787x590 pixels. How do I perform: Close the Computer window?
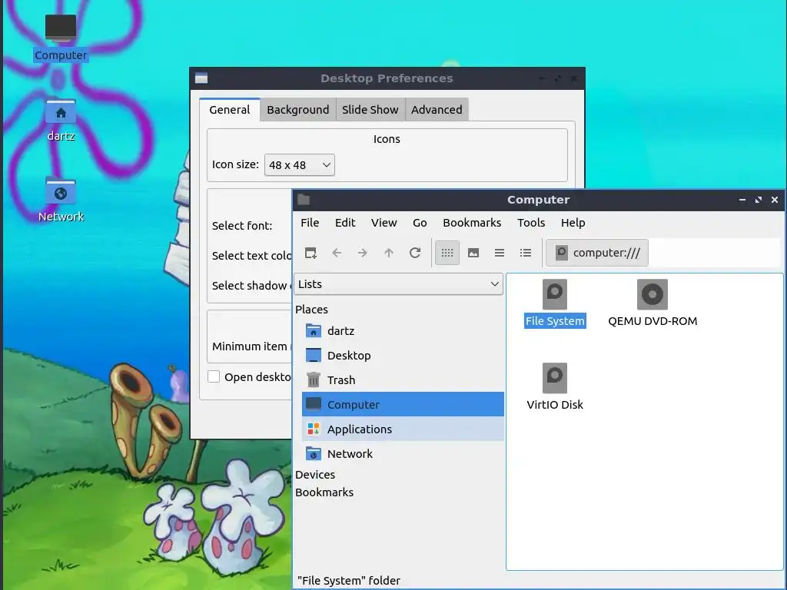775,200
